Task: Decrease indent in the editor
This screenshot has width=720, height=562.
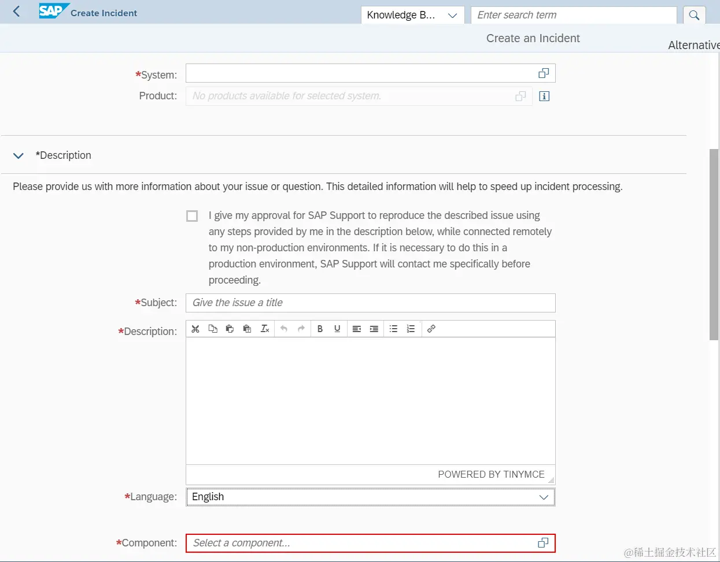Action: (357, 329)
